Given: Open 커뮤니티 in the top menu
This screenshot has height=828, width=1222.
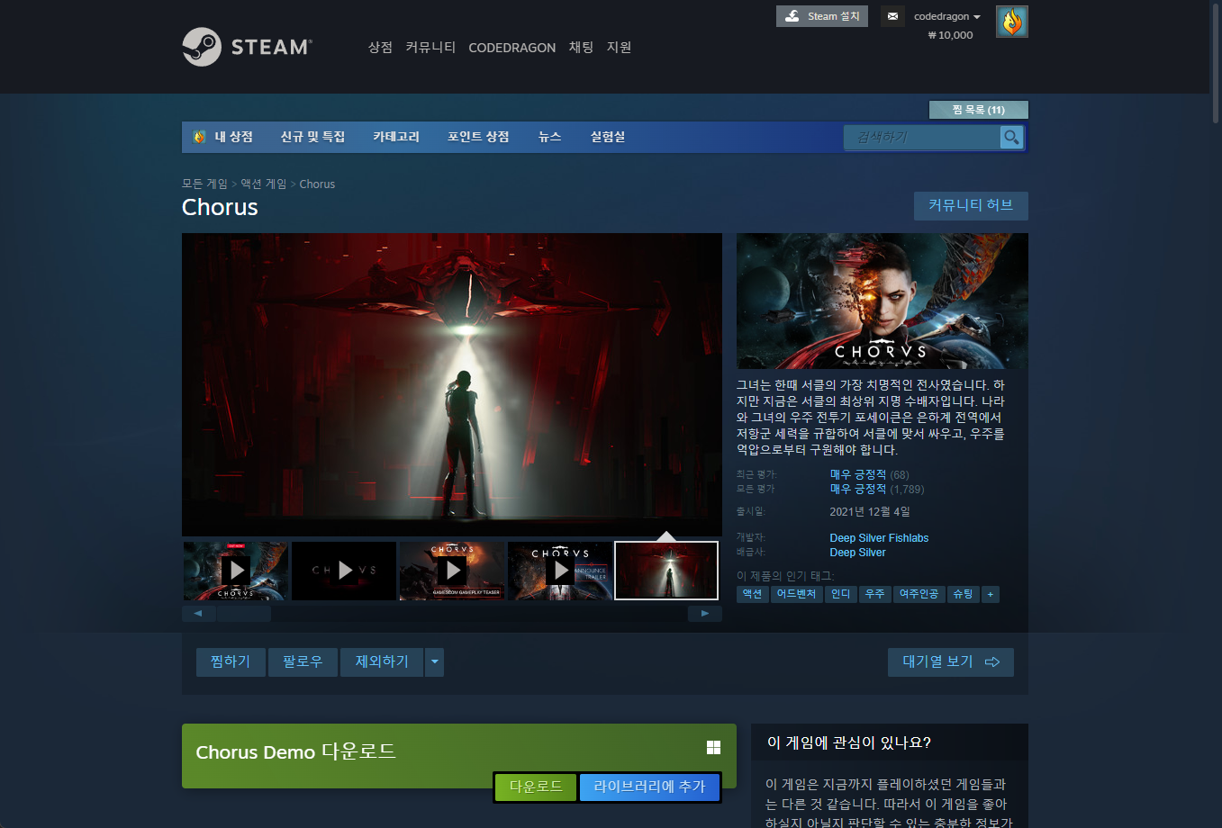Looking at the screenshot, I should pyautogui.click(x=430, y=47).
